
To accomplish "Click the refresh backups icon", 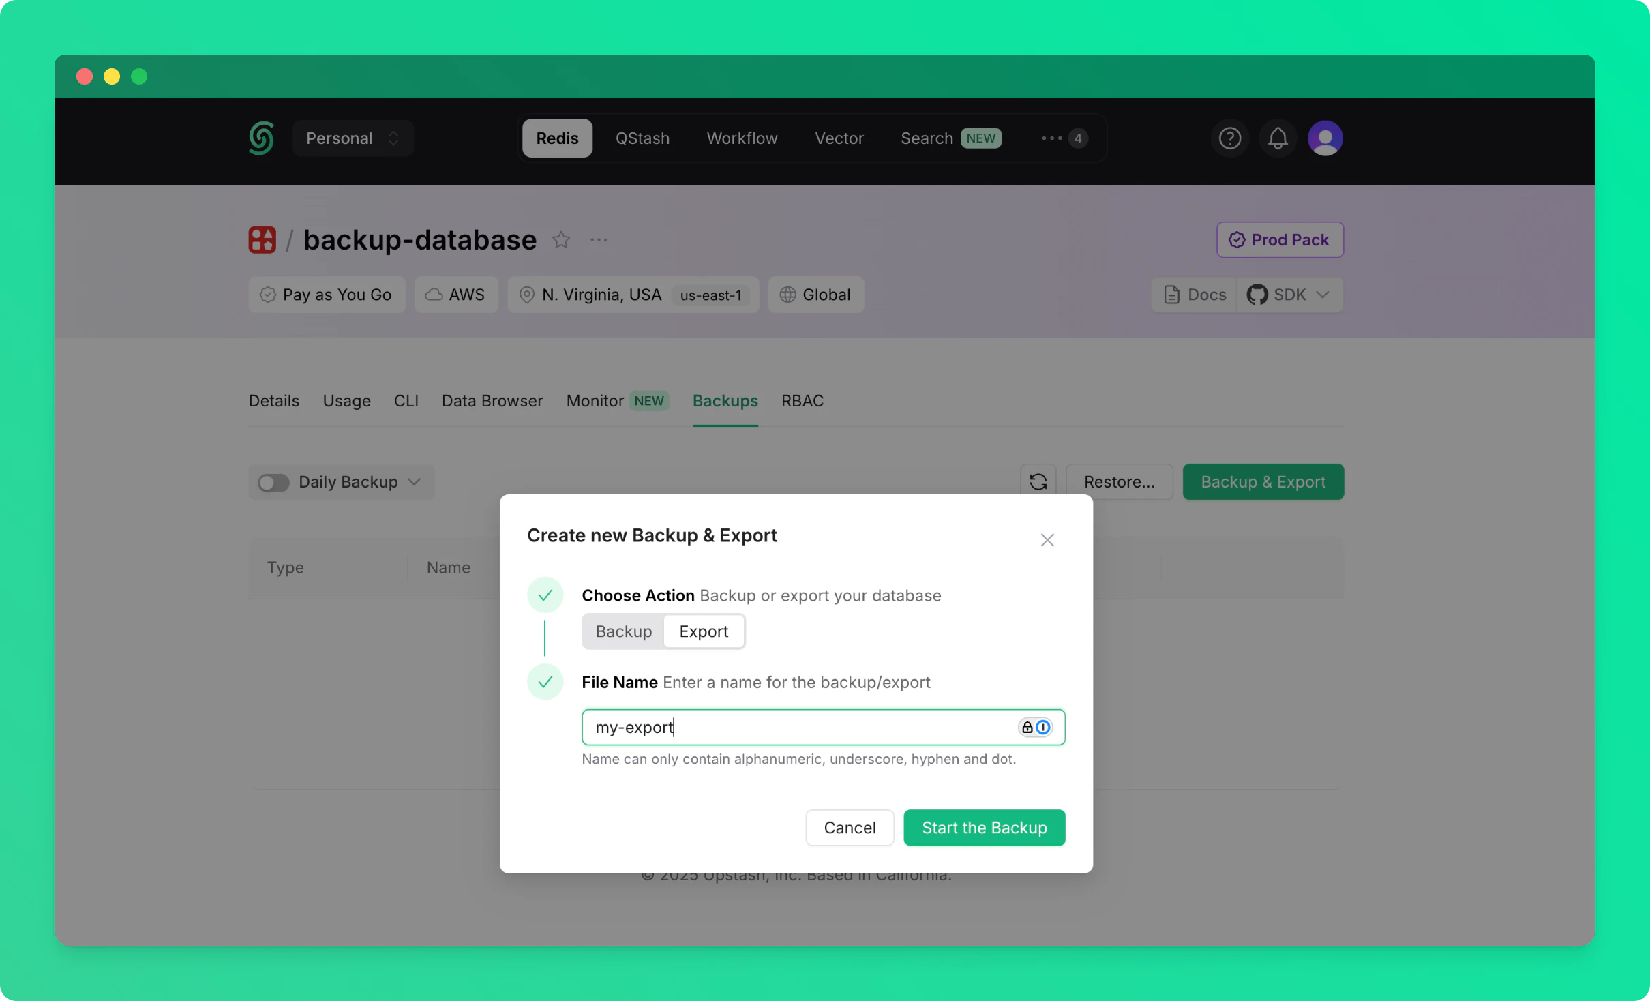I will 1038,482.
